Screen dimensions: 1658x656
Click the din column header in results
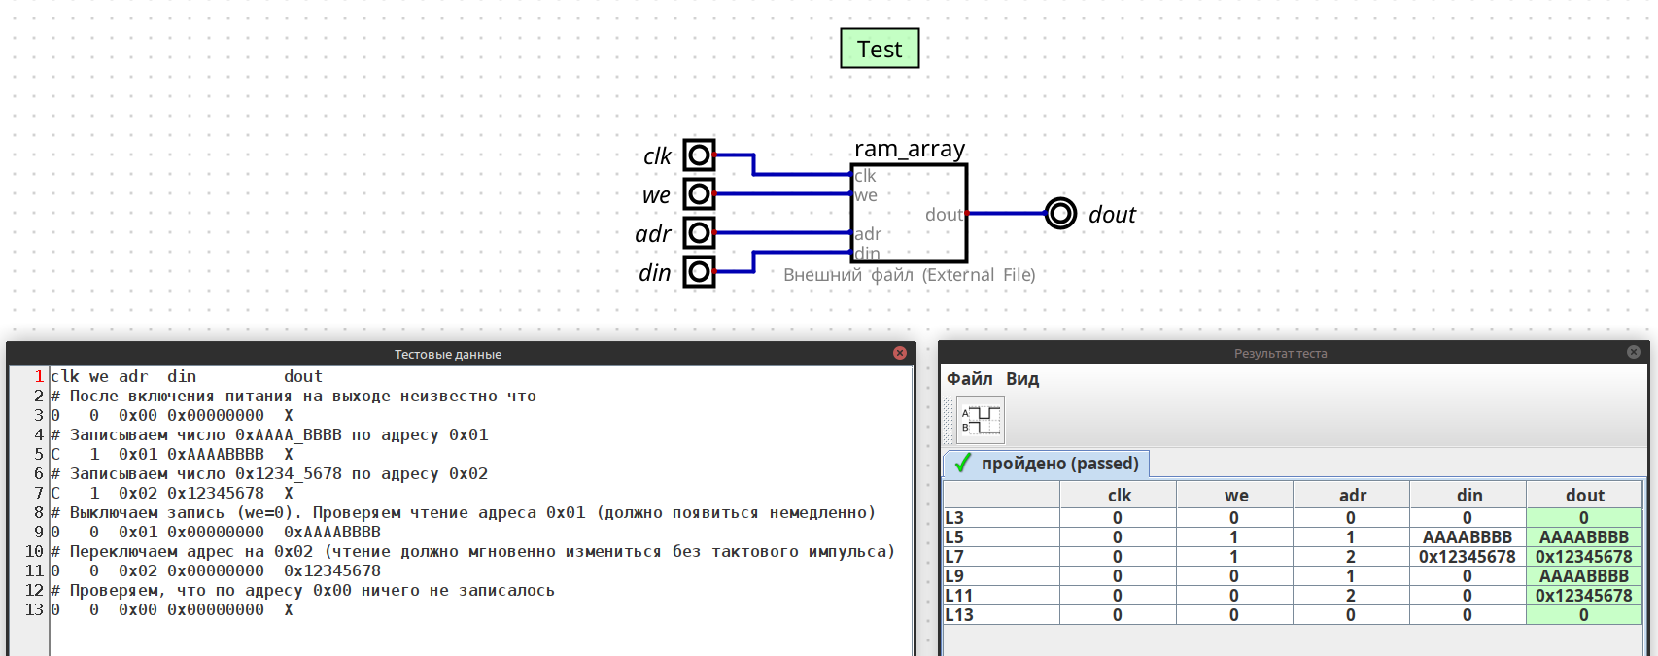[x=1468, y=495]
